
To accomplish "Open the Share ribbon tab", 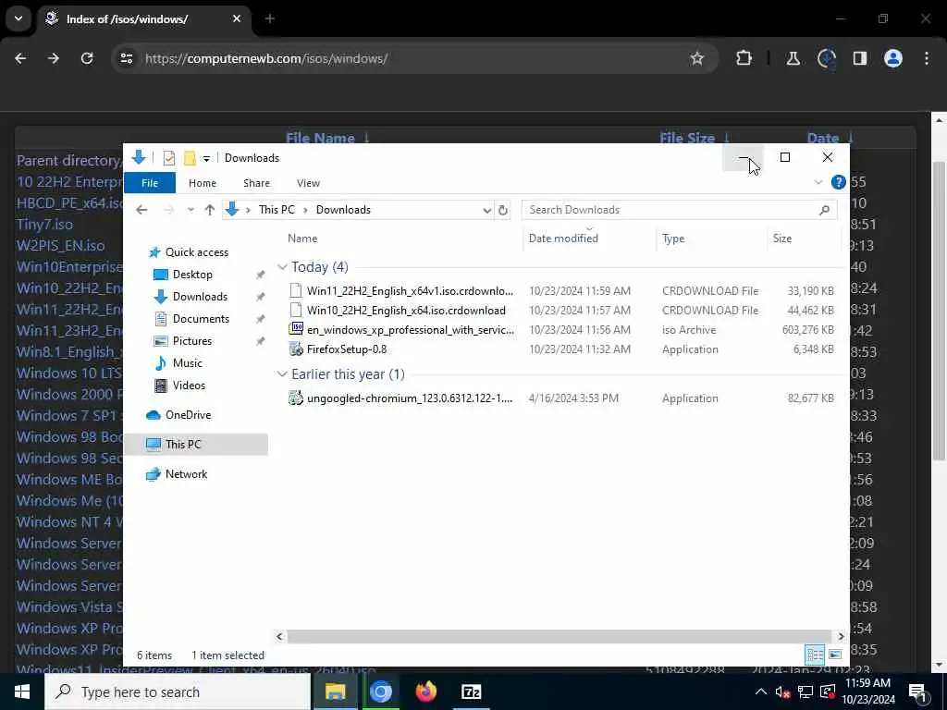I will 257,183.
